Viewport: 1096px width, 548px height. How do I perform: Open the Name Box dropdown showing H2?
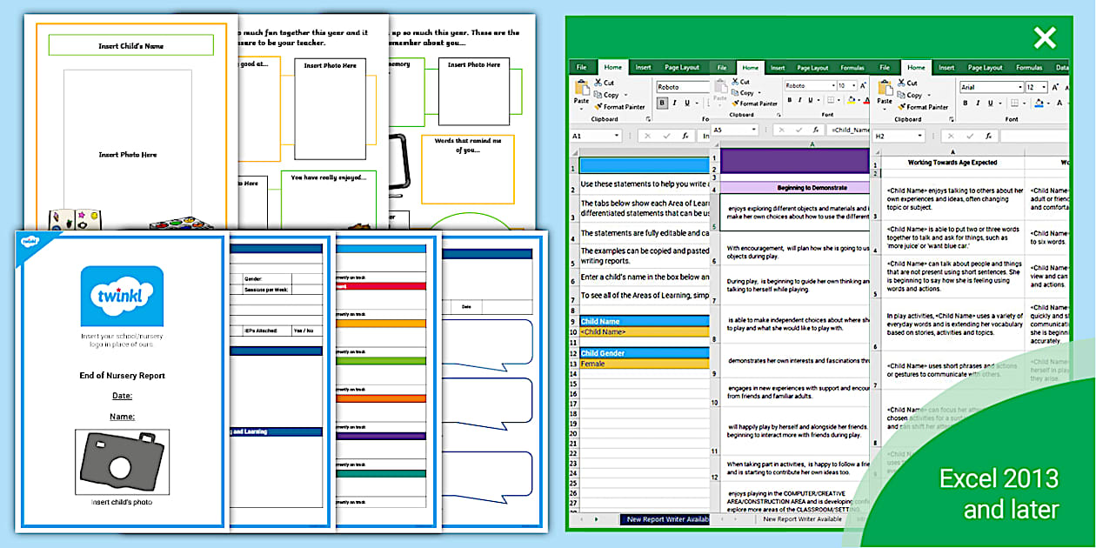(x=919, y=135)
